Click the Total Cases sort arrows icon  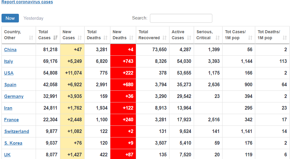coord(55,38)
